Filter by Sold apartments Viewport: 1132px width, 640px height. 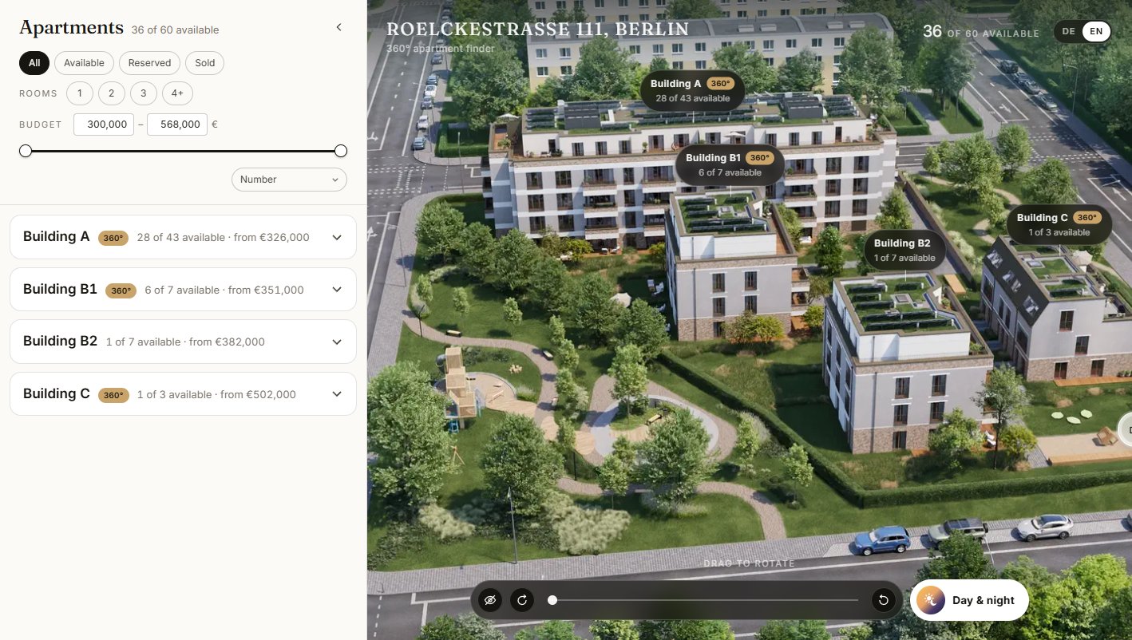[205, 63]
